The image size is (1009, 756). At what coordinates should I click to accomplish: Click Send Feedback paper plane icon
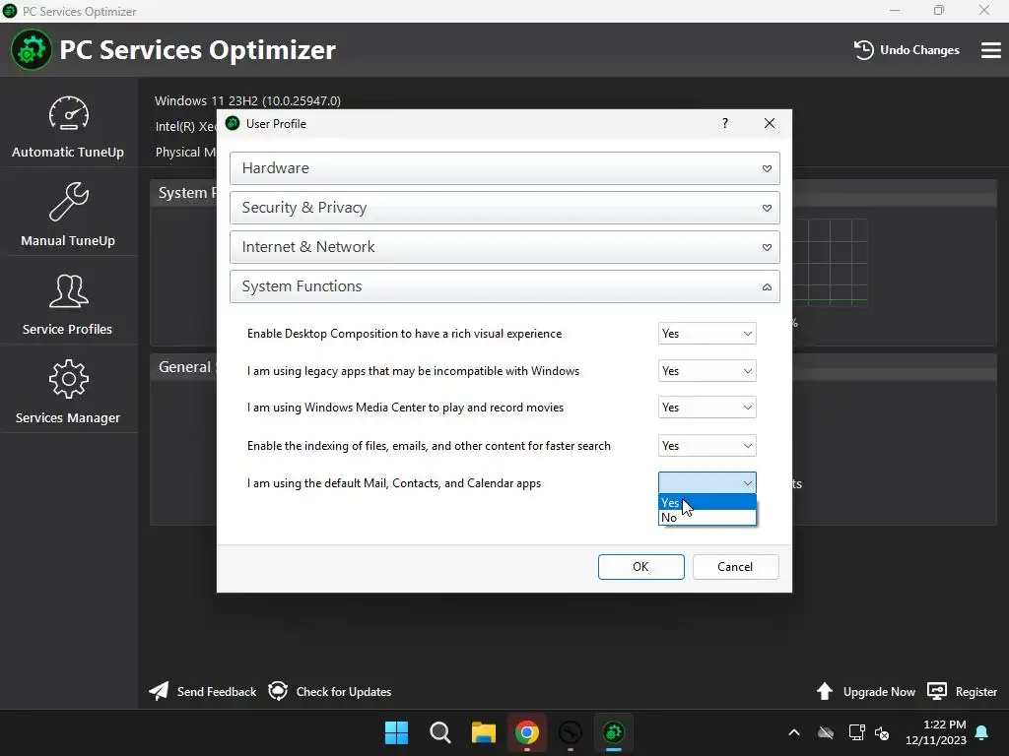(x=159, y=691)
